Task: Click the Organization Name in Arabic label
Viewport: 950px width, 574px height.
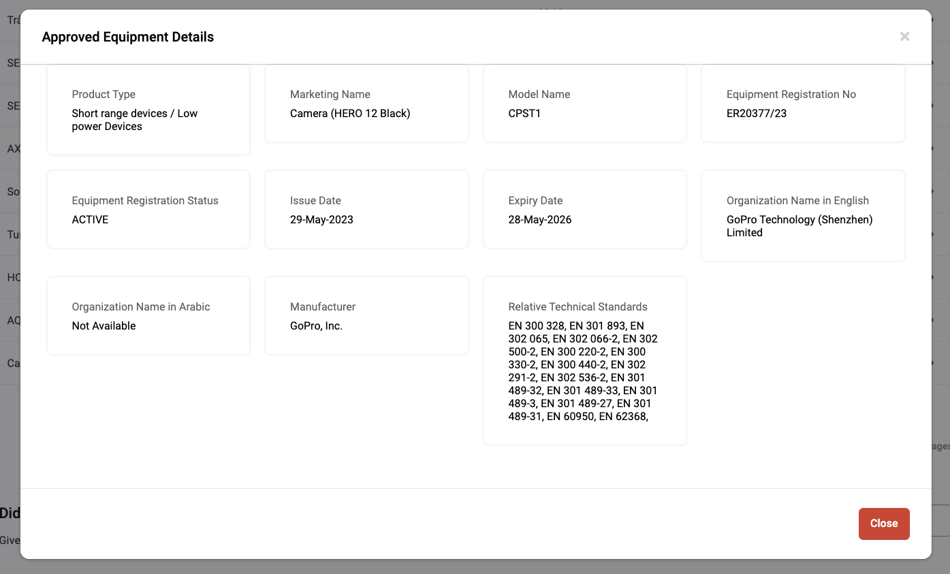Action: point(141,307)
